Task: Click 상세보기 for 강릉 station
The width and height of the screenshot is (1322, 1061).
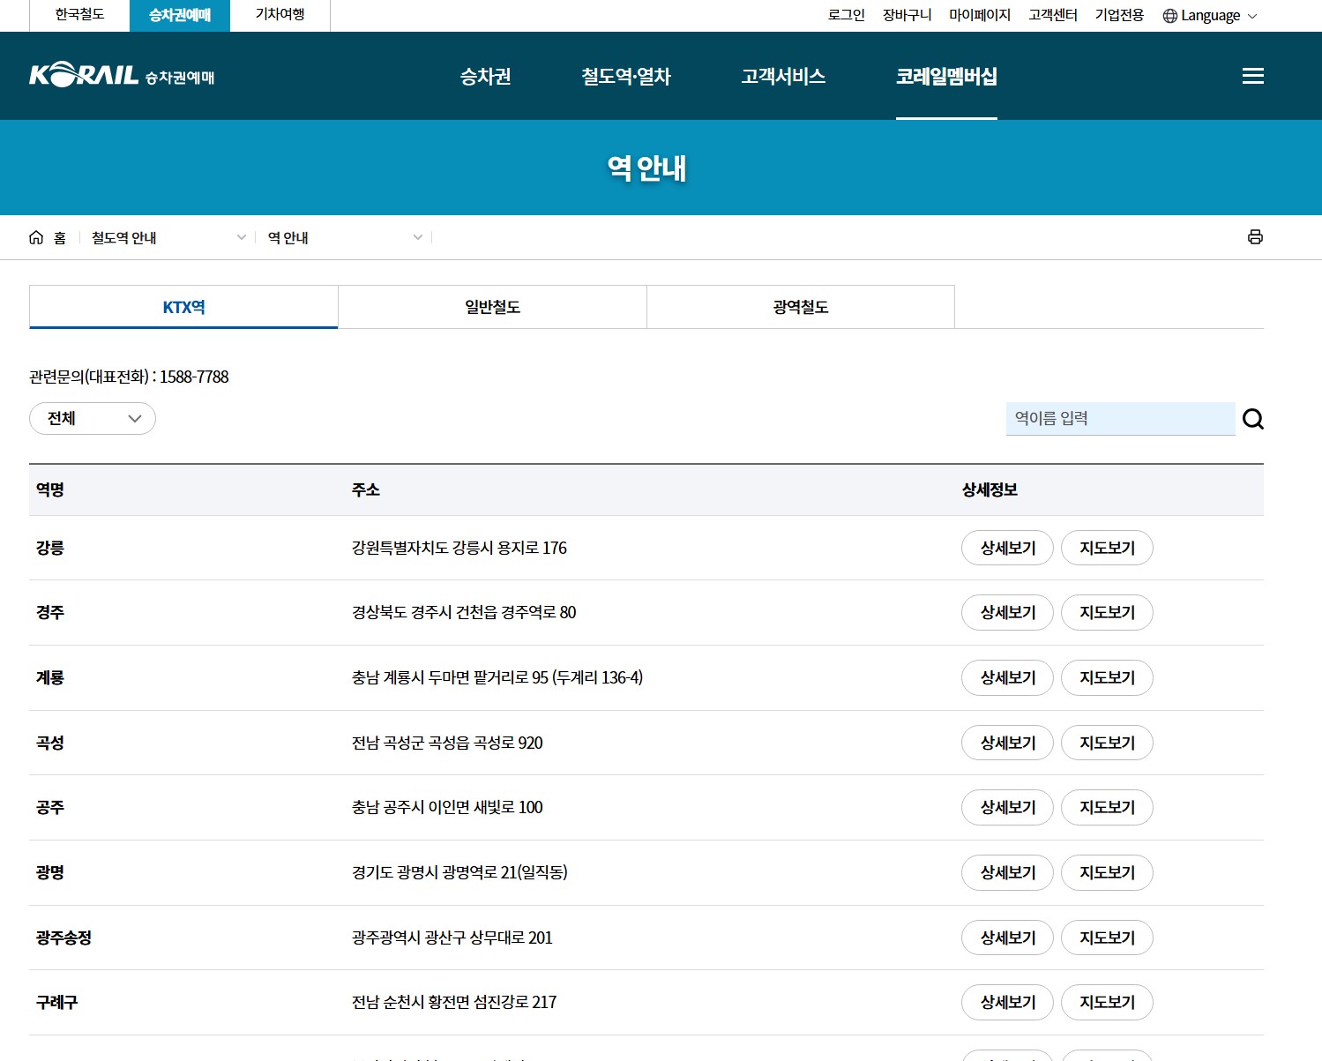Action: 1006,548
